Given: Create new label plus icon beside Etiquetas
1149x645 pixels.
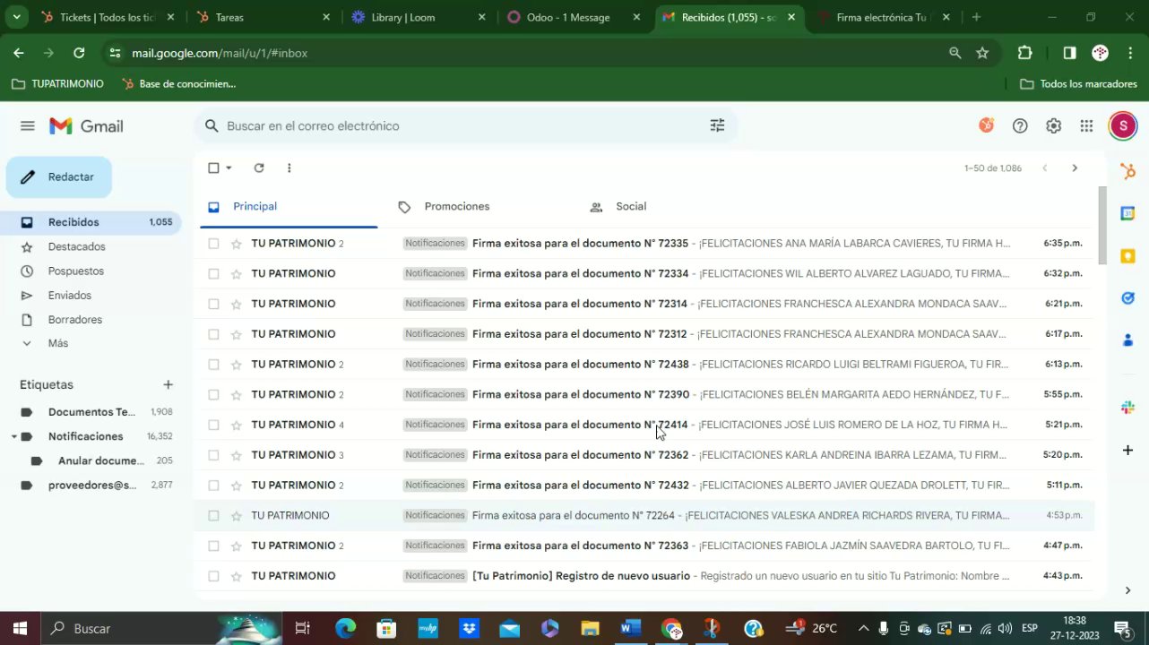Looking at the screenshot, I should (x=168, y=384).
